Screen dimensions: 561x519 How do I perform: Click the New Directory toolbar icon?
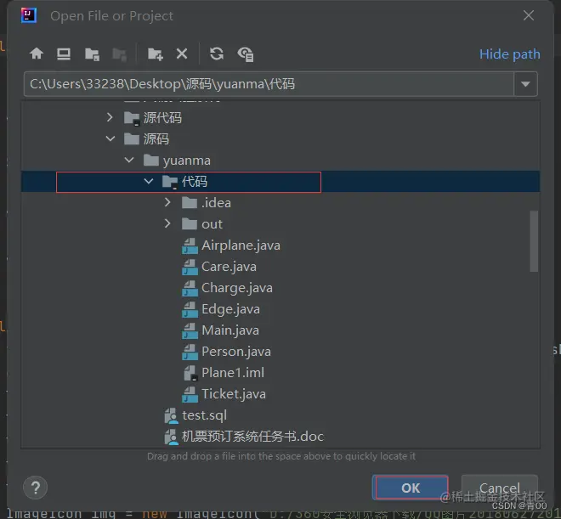[156, 54]
